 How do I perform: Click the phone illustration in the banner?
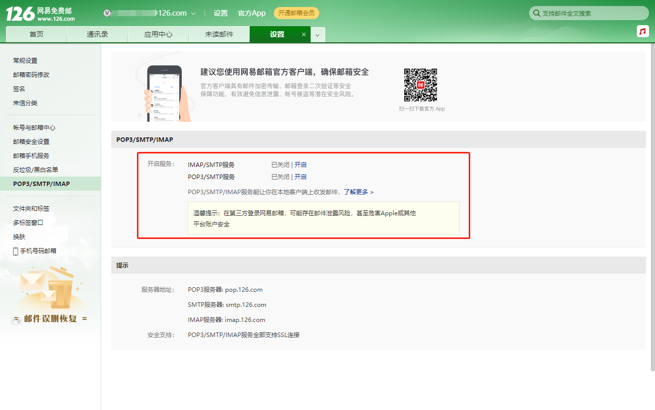pos(165,94)
